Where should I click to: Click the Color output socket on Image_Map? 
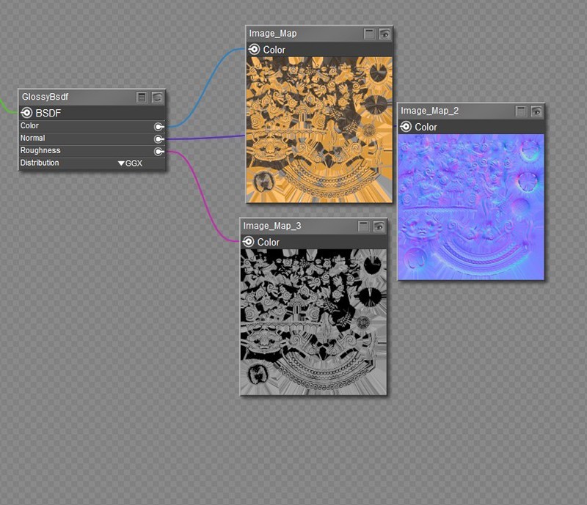tap(254, 49)
